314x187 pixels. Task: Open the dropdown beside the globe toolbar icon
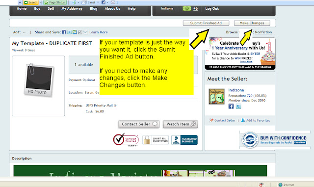tap(78, 2)
